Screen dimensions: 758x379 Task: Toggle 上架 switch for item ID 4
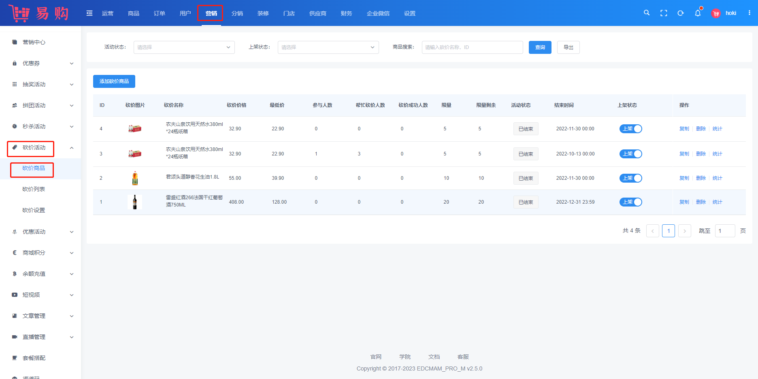tap(630, 129)
